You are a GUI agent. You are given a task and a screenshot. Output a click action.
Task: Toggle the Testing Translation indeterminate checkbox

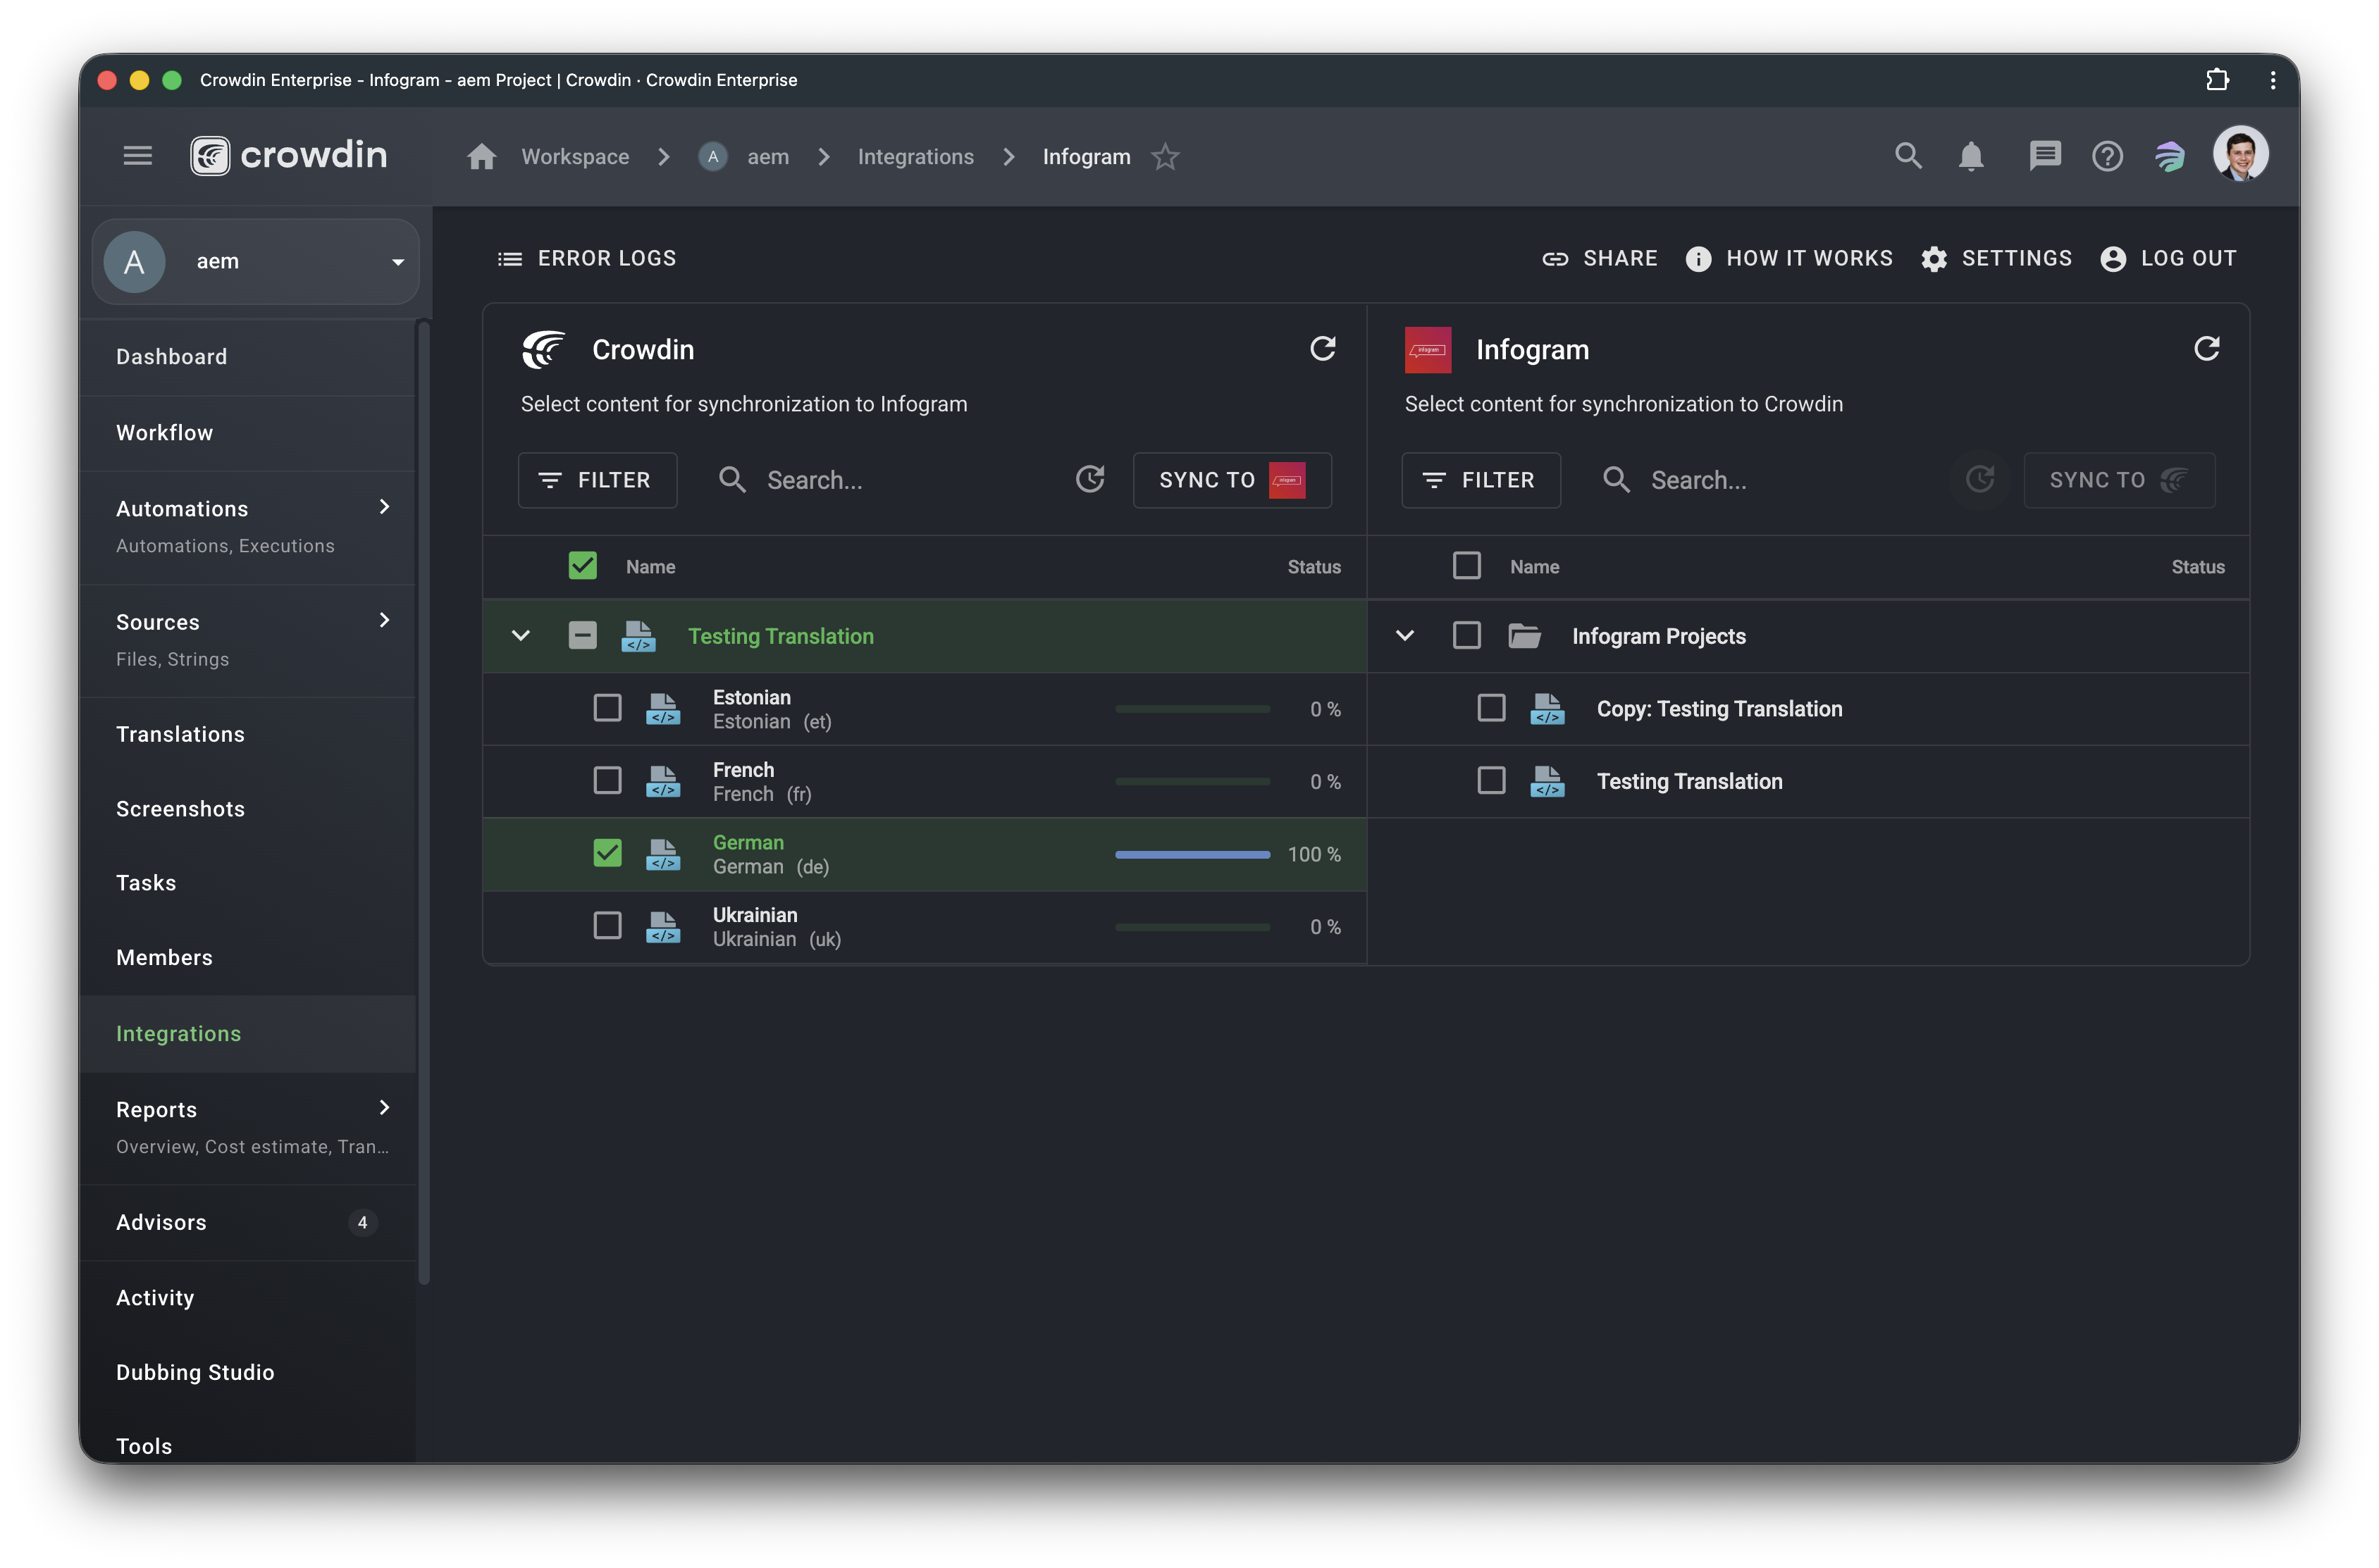pyautogui.click(x=582, y=636)
